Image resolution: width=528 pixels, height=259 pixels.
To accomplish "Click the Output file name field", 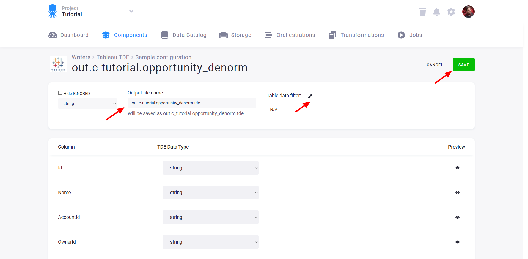I will click(x=192, y=103).
